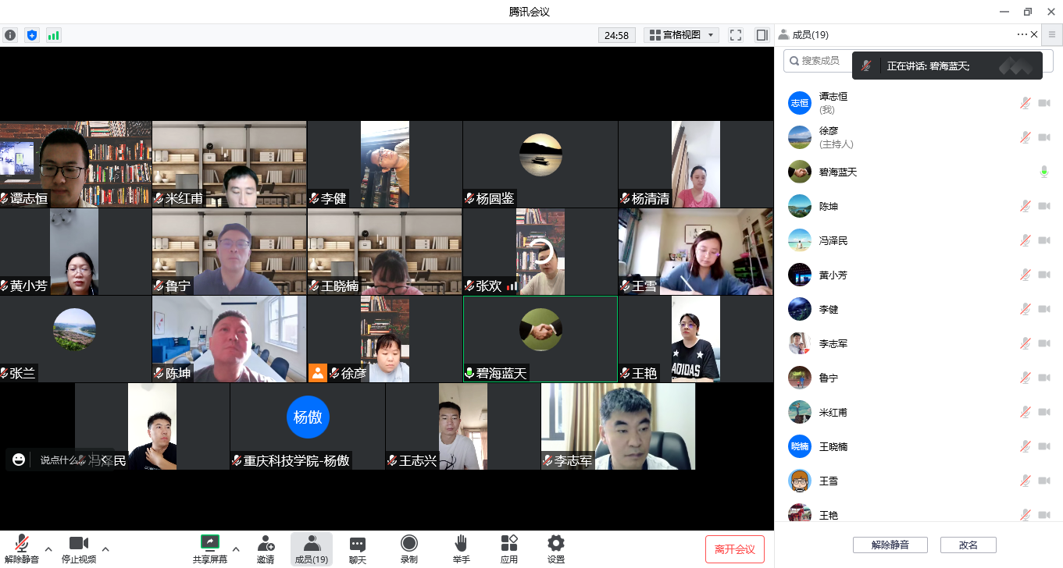
Task: Click 黄小芳's video tile
Action: [x=75, y=251]
